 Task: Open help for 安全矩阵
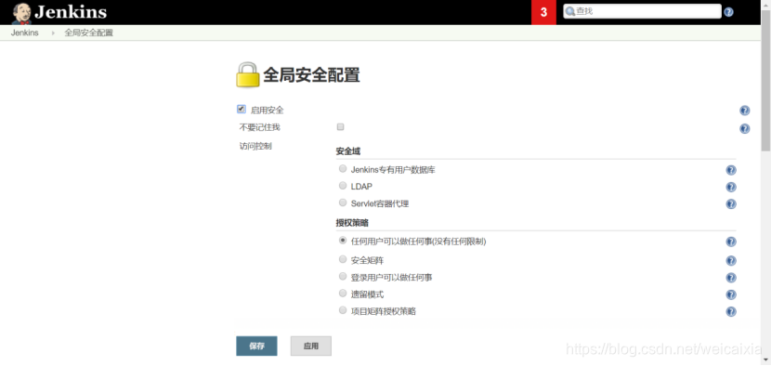click(x=731, y=261)
